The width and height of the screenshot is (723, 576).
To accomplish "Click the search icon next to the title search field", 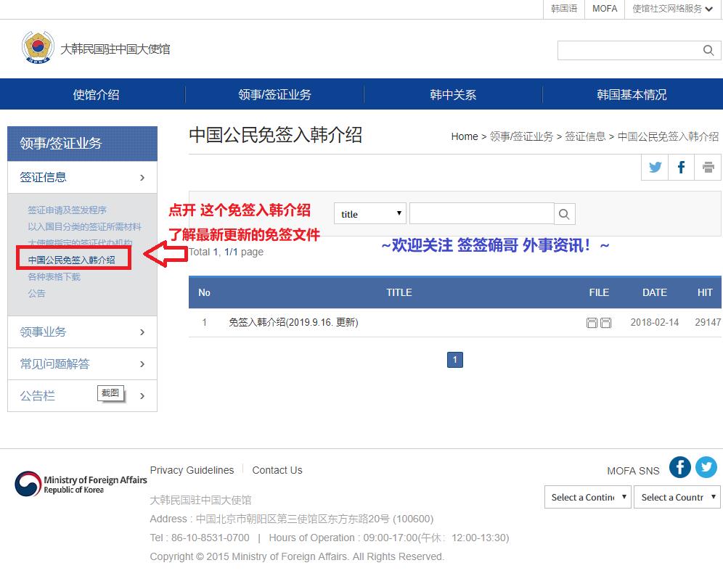I will (x=564, y=214).
